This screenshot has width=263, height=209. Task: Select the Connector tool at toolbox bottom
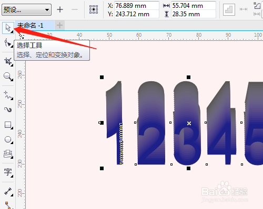(8, 205)
